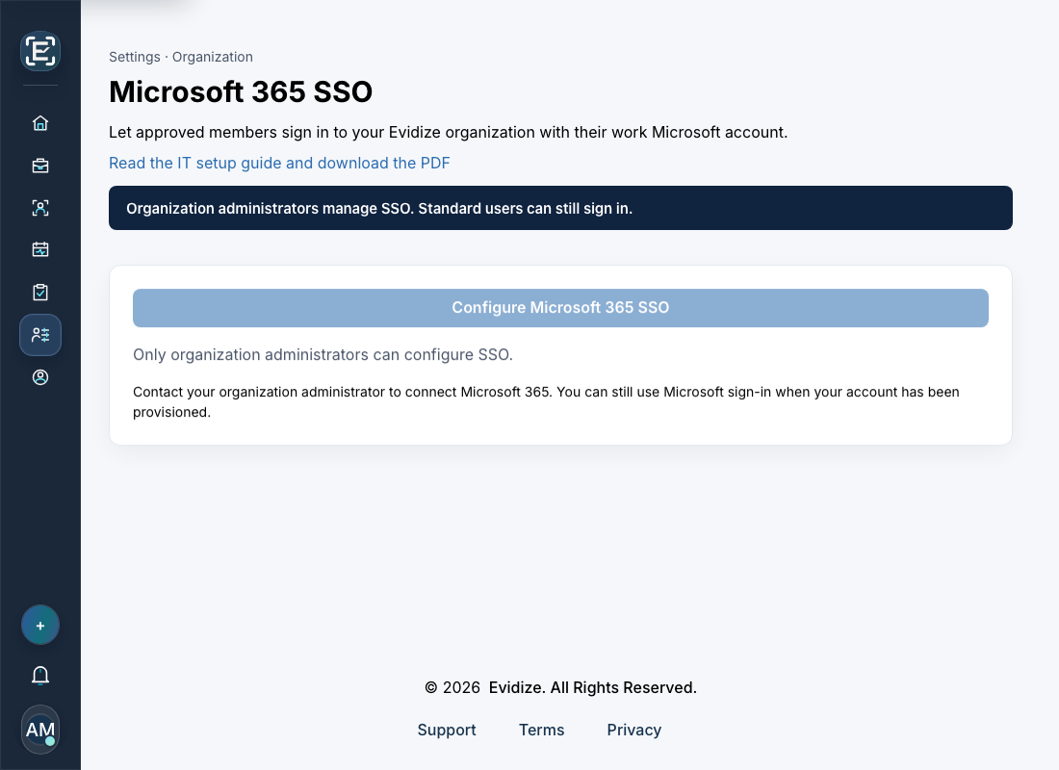The height and width of the screenshot is (770, 1059).
Task: Click the plus create button
Action: (x=40, y=626)
